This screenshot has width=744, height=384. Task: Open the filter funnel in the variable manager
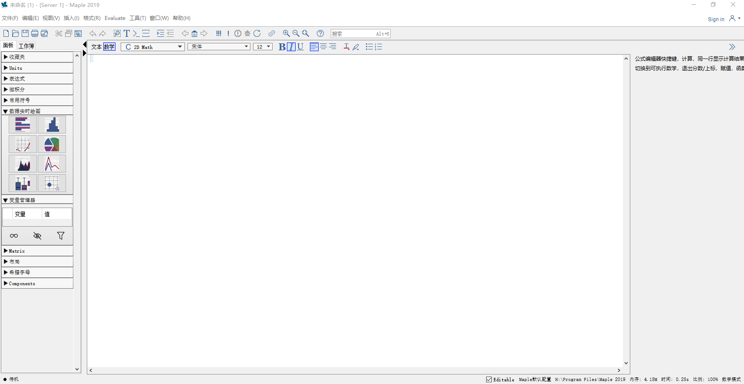click(61, 236)
